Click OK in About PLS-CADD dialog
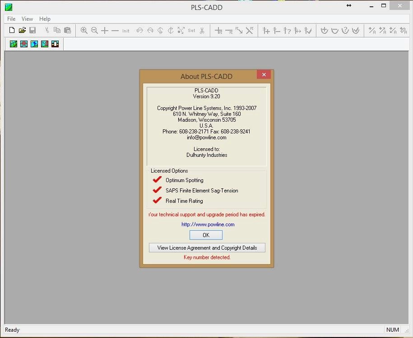The width and height of the screenshot is (413, 338). pos(206,235)
